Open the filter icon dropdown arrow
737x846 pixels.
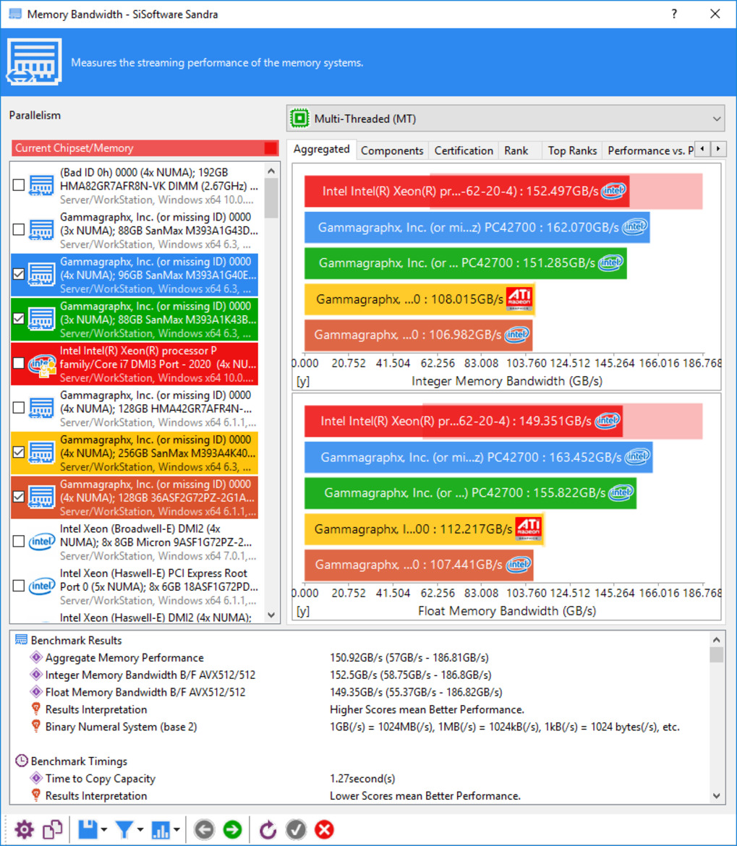[140, 830]
